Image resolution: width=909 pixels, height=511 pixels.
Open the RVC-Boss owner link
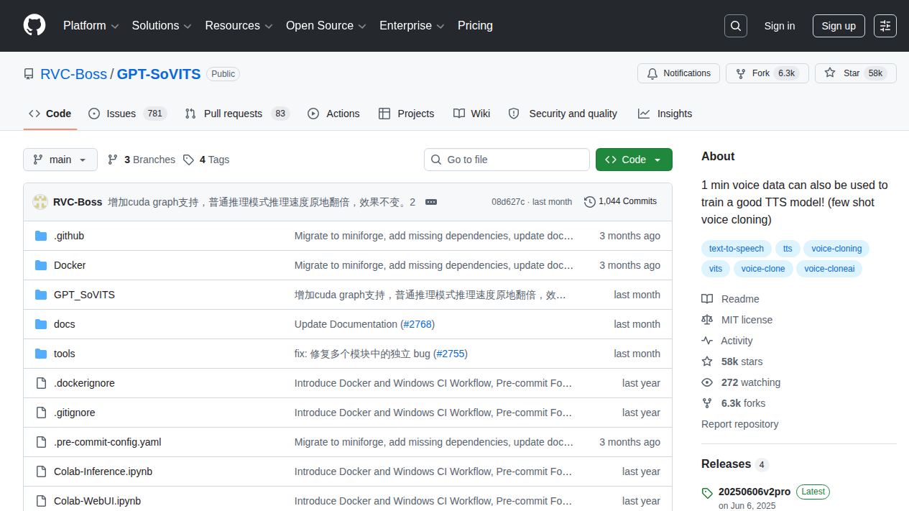coord(73,74)
